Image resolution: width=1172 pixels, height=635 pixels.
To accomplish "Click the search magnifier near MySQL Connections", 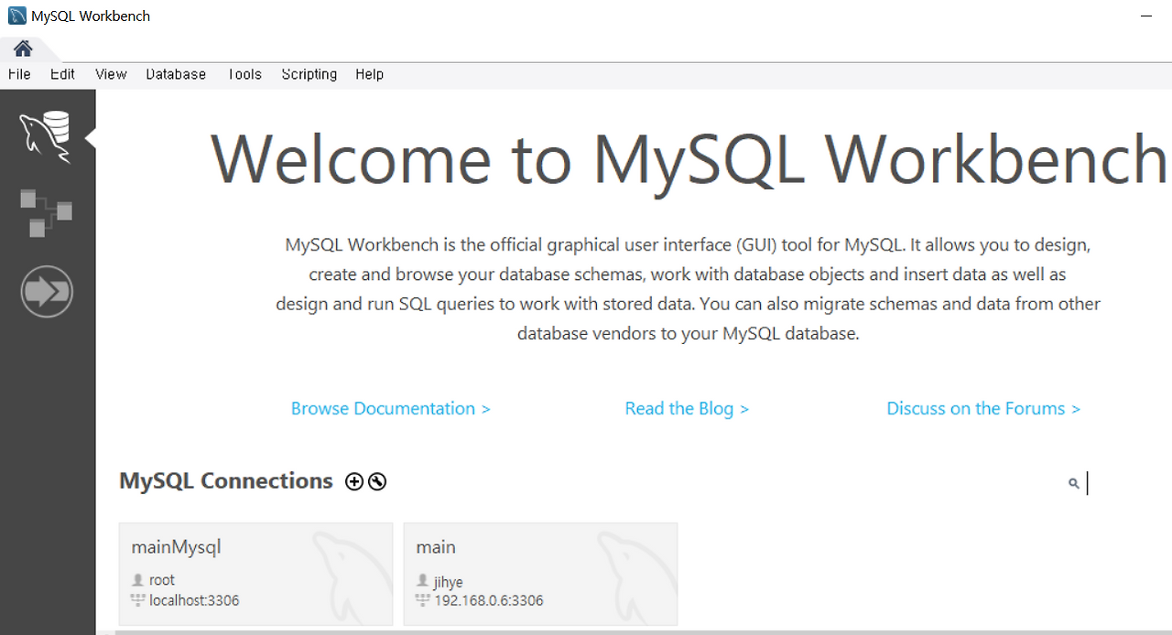I will [x=1072, y=482].
